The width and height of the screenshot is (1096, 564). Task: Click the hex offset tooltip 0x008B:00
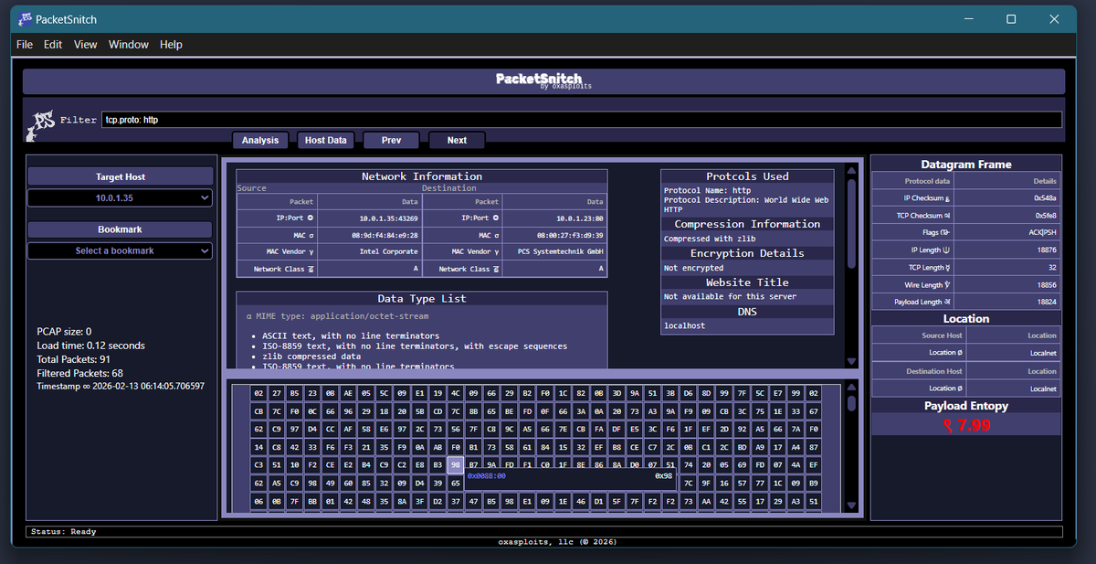click(486, 476)
